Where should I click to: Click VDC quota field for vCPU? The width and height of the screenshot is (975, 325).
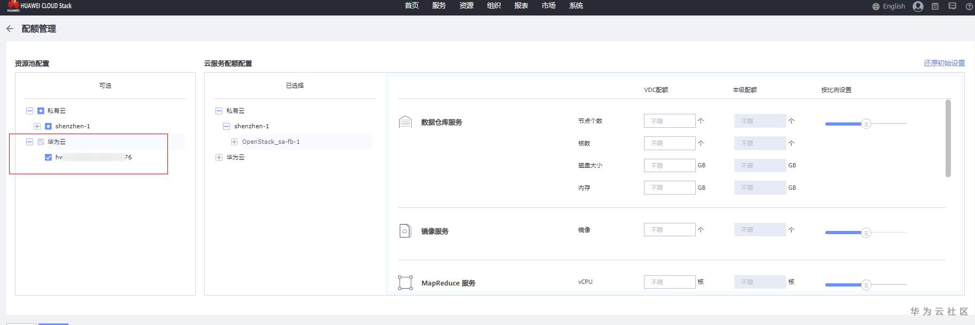tap(670, 282)
